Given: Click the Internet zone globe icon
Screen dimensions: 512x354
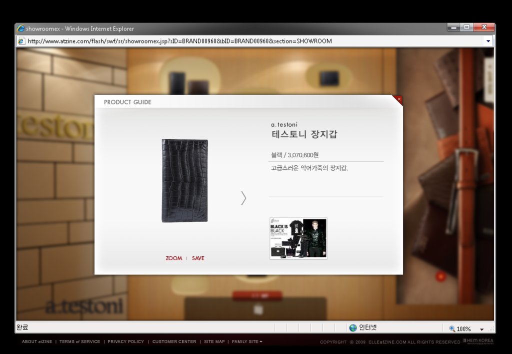Looking at the screenshot, I should pos(353,328).
